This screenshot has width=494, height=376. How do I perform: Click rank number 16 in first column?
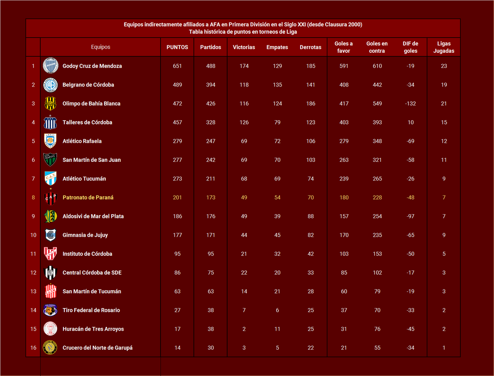click(x=33, y=348)
